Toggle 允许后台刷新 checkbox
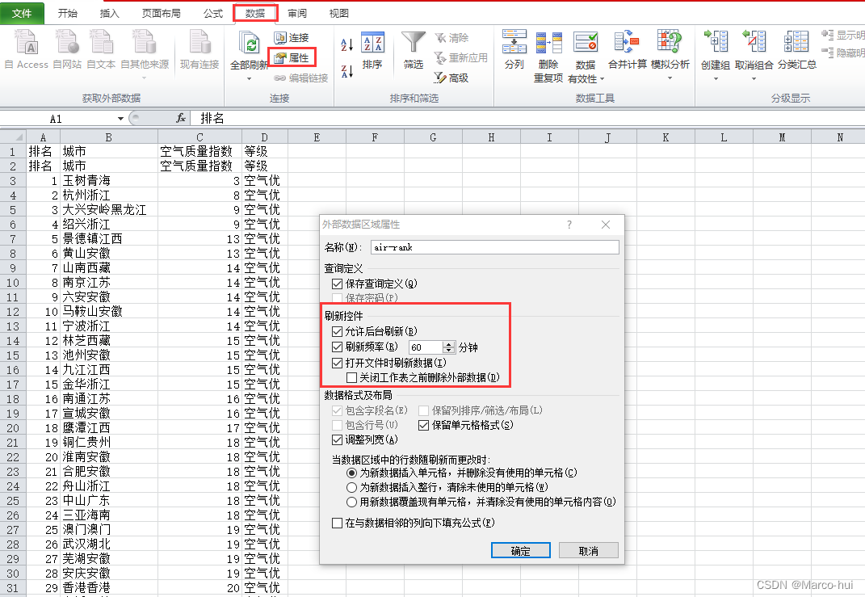The width and height of the screenshot is (865, 597). (x=337, y=331)
